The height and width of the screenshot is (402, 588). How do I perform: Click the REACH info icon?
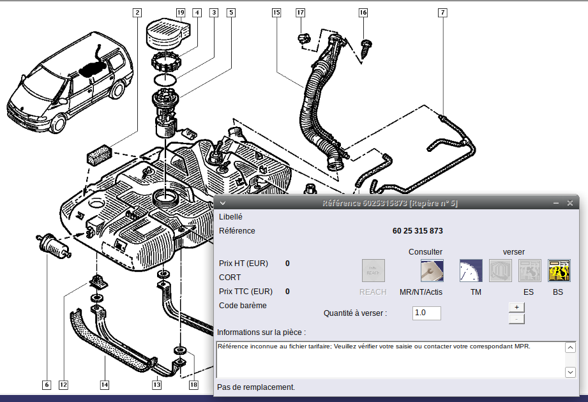(x=373, y=271)
